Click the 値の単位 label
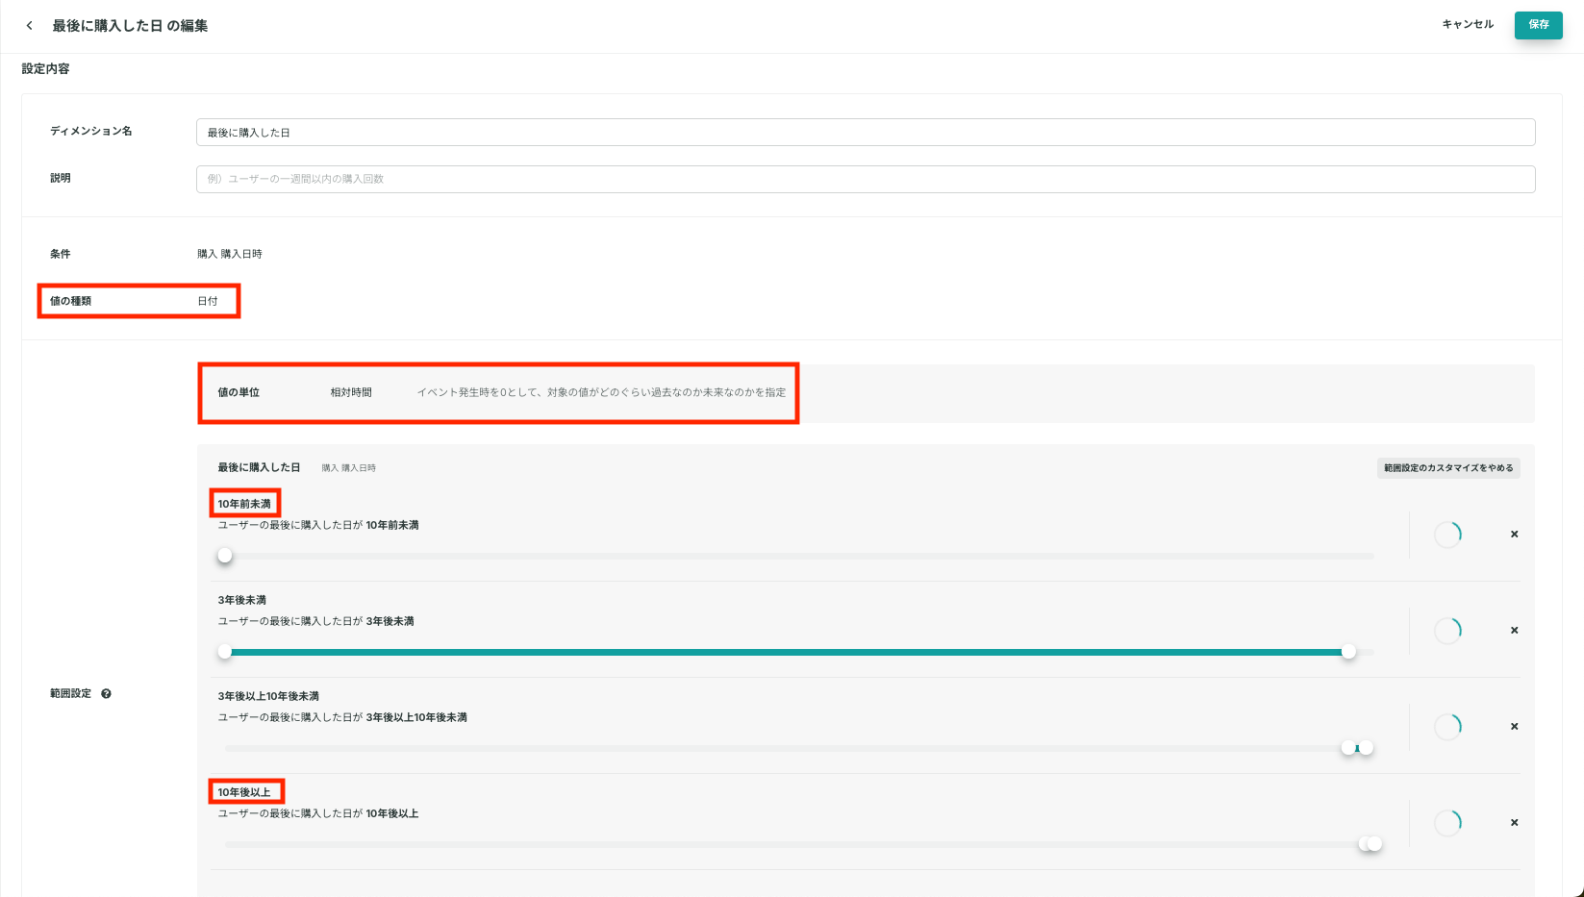The height and width of the screenshot is (897, 1584). click(x=239, y=392)
